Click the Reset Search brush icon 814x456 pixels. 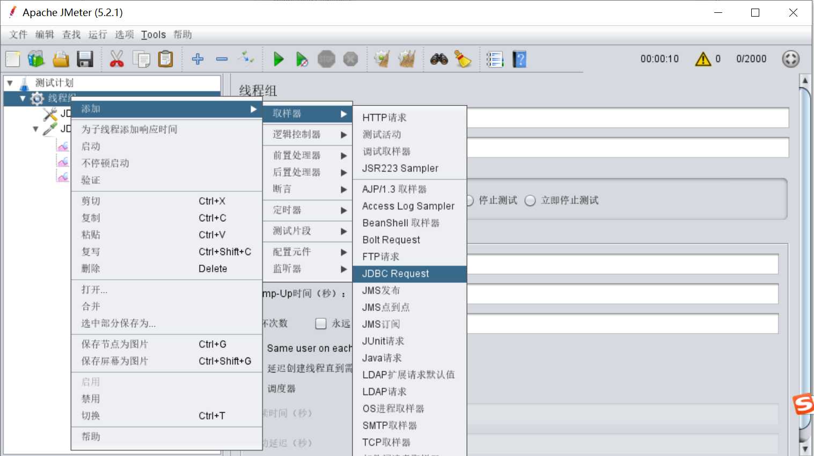click(x=463, y=59)
